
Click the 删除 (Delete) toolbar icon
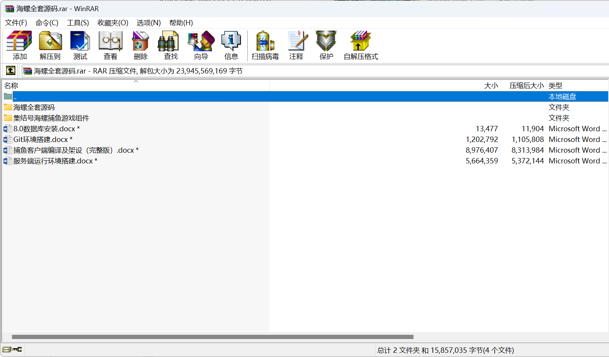(140, 45)
